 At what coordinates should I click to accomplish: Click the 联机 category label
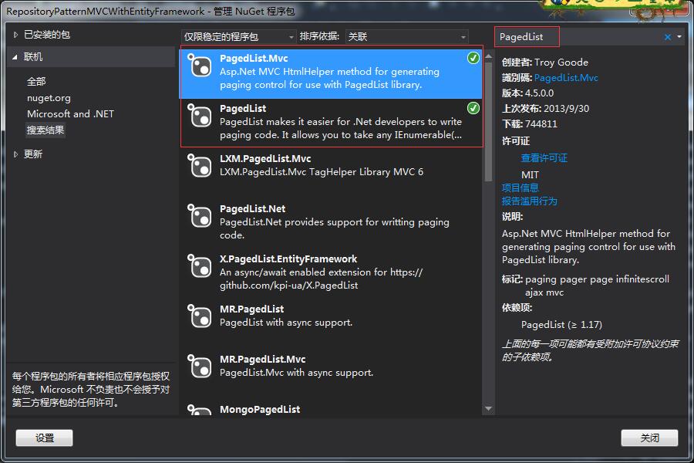pos(33,56)
